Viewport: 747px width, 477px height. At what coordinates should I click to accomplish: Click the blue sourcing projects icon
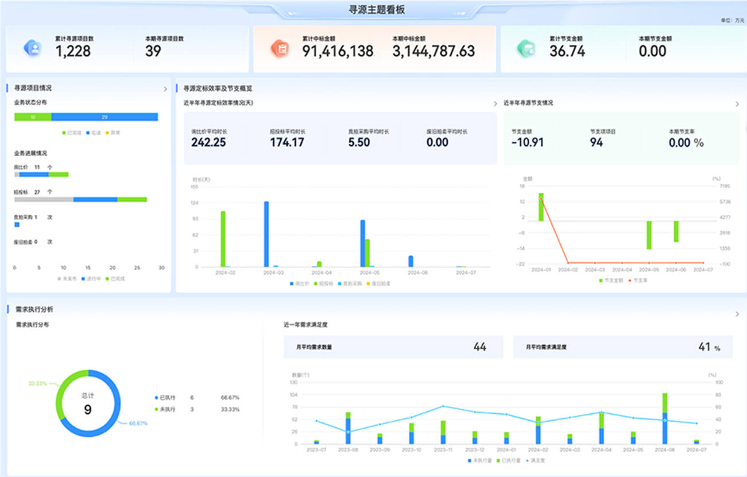coord(33,48)
